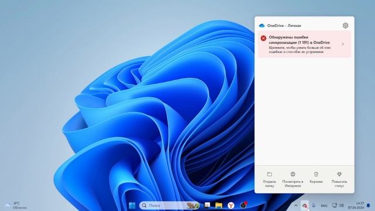375x211 pixels.
Task: Click the 'OneDrive - Личная' title text
Action: (284, 26)
